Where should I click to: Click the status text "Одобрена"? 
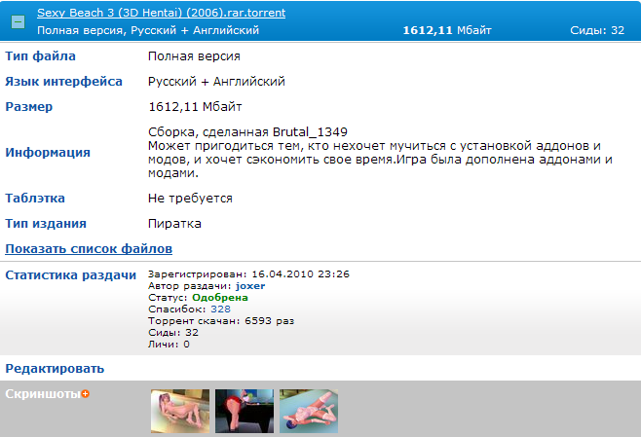(x=220, y=297)
